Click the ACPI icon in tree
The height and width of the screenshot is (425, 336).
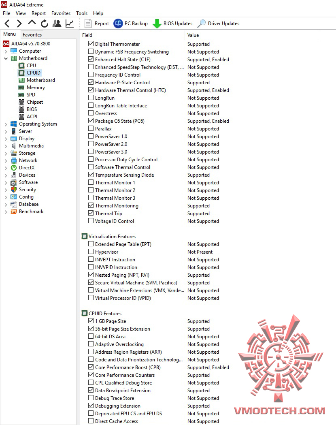point(21,117)
